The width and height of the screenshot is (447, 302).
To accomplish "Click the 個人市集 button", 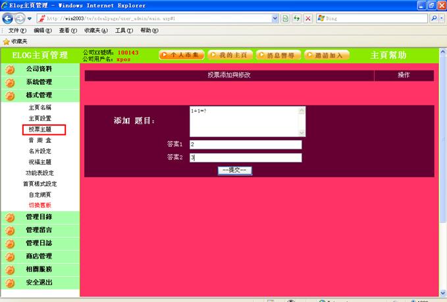I will [x=182, y=55].
